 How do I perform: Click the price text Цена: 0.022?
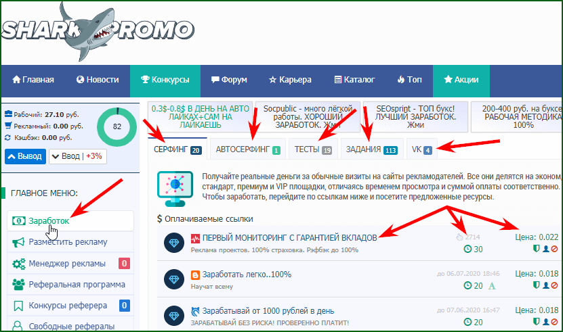[537, 237]
